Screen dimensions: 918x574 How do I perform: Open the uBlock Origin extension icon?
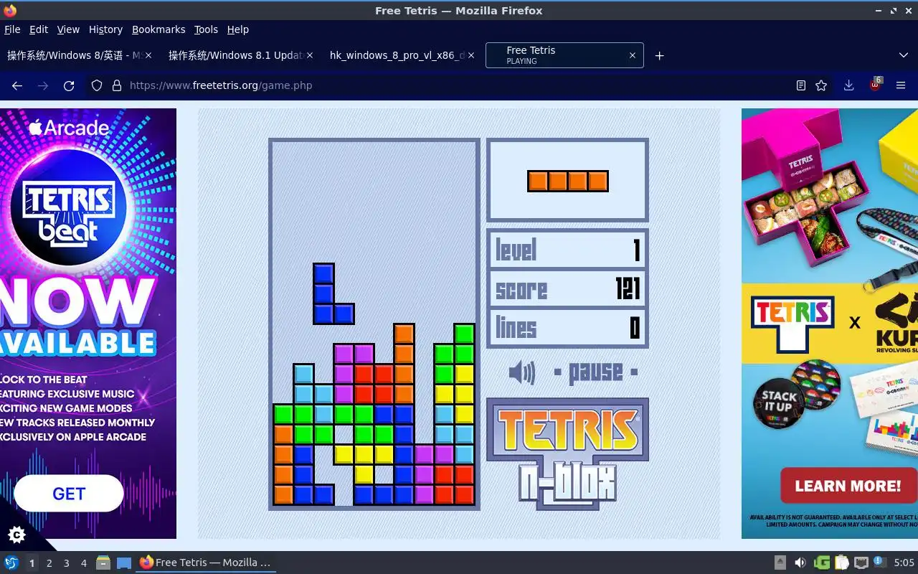pyautogui.click(x=875, y=85)
